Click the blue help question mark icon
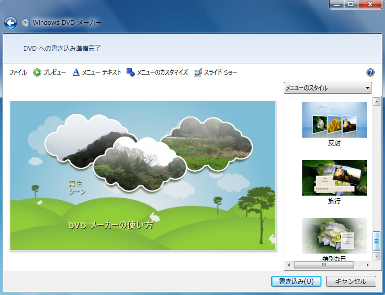385x295 pixels. [x=370, y=72]
